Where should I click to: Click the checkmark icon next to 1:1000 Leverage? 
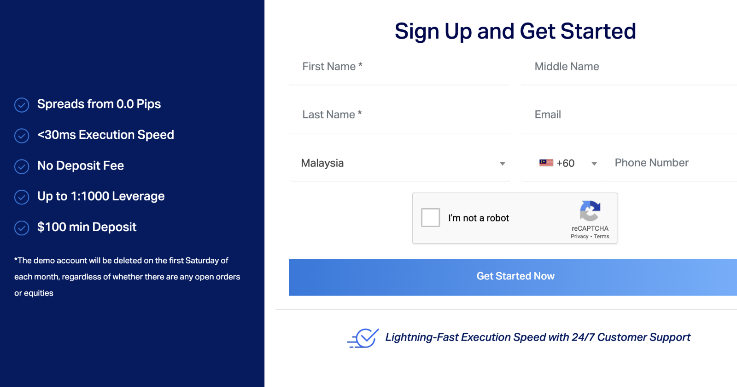coord(22,197)
